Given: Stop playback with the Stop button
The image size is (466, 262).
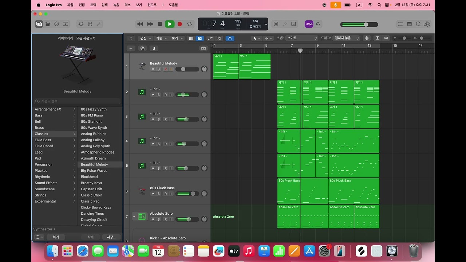Looking at the screenshot, I should coord(160,24).
